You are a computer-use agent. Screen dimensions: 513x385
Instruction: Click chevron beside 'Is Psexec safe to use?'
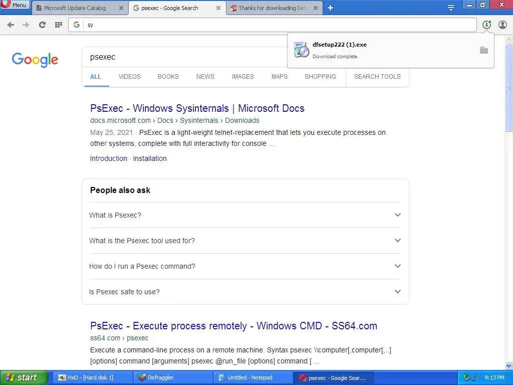point(397,292)
